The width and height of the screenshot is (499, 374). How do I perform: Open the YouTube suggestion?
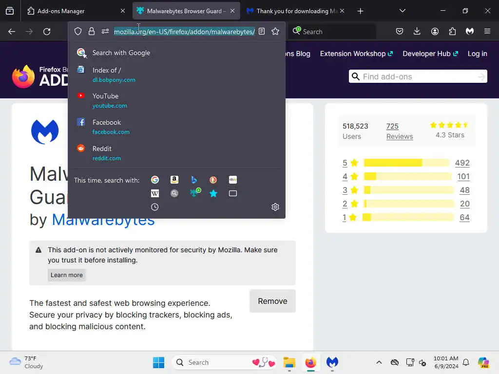point(176,100)
